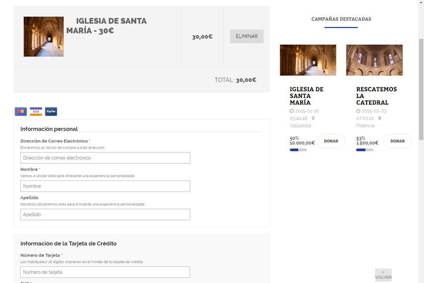The height and width of the screenshot is (283, 424).
Task: Click the clock icon under Rescatemos la Catedral
Action: click(358, 111)
